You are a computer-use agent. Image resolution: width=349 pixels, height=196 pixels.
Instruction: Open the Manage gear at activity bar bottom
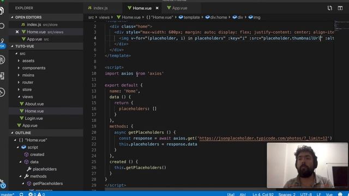click(3, 184)
